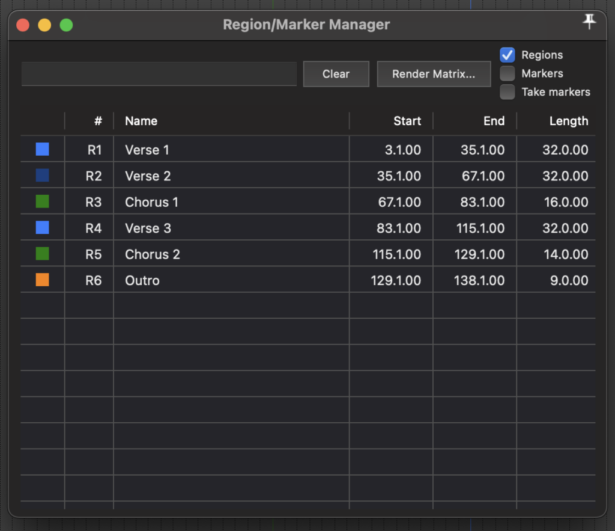
Task: Click the Verse 2 color swatch
Action: click(43, 175)
